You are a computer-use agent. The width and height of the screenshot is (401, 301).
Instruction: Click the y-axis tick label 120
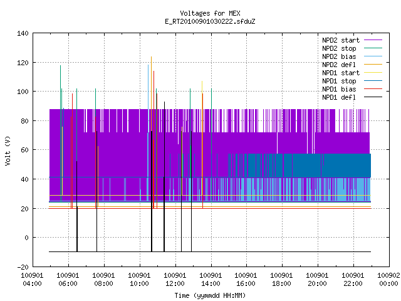pyautogui.click(x=23, y=63)
